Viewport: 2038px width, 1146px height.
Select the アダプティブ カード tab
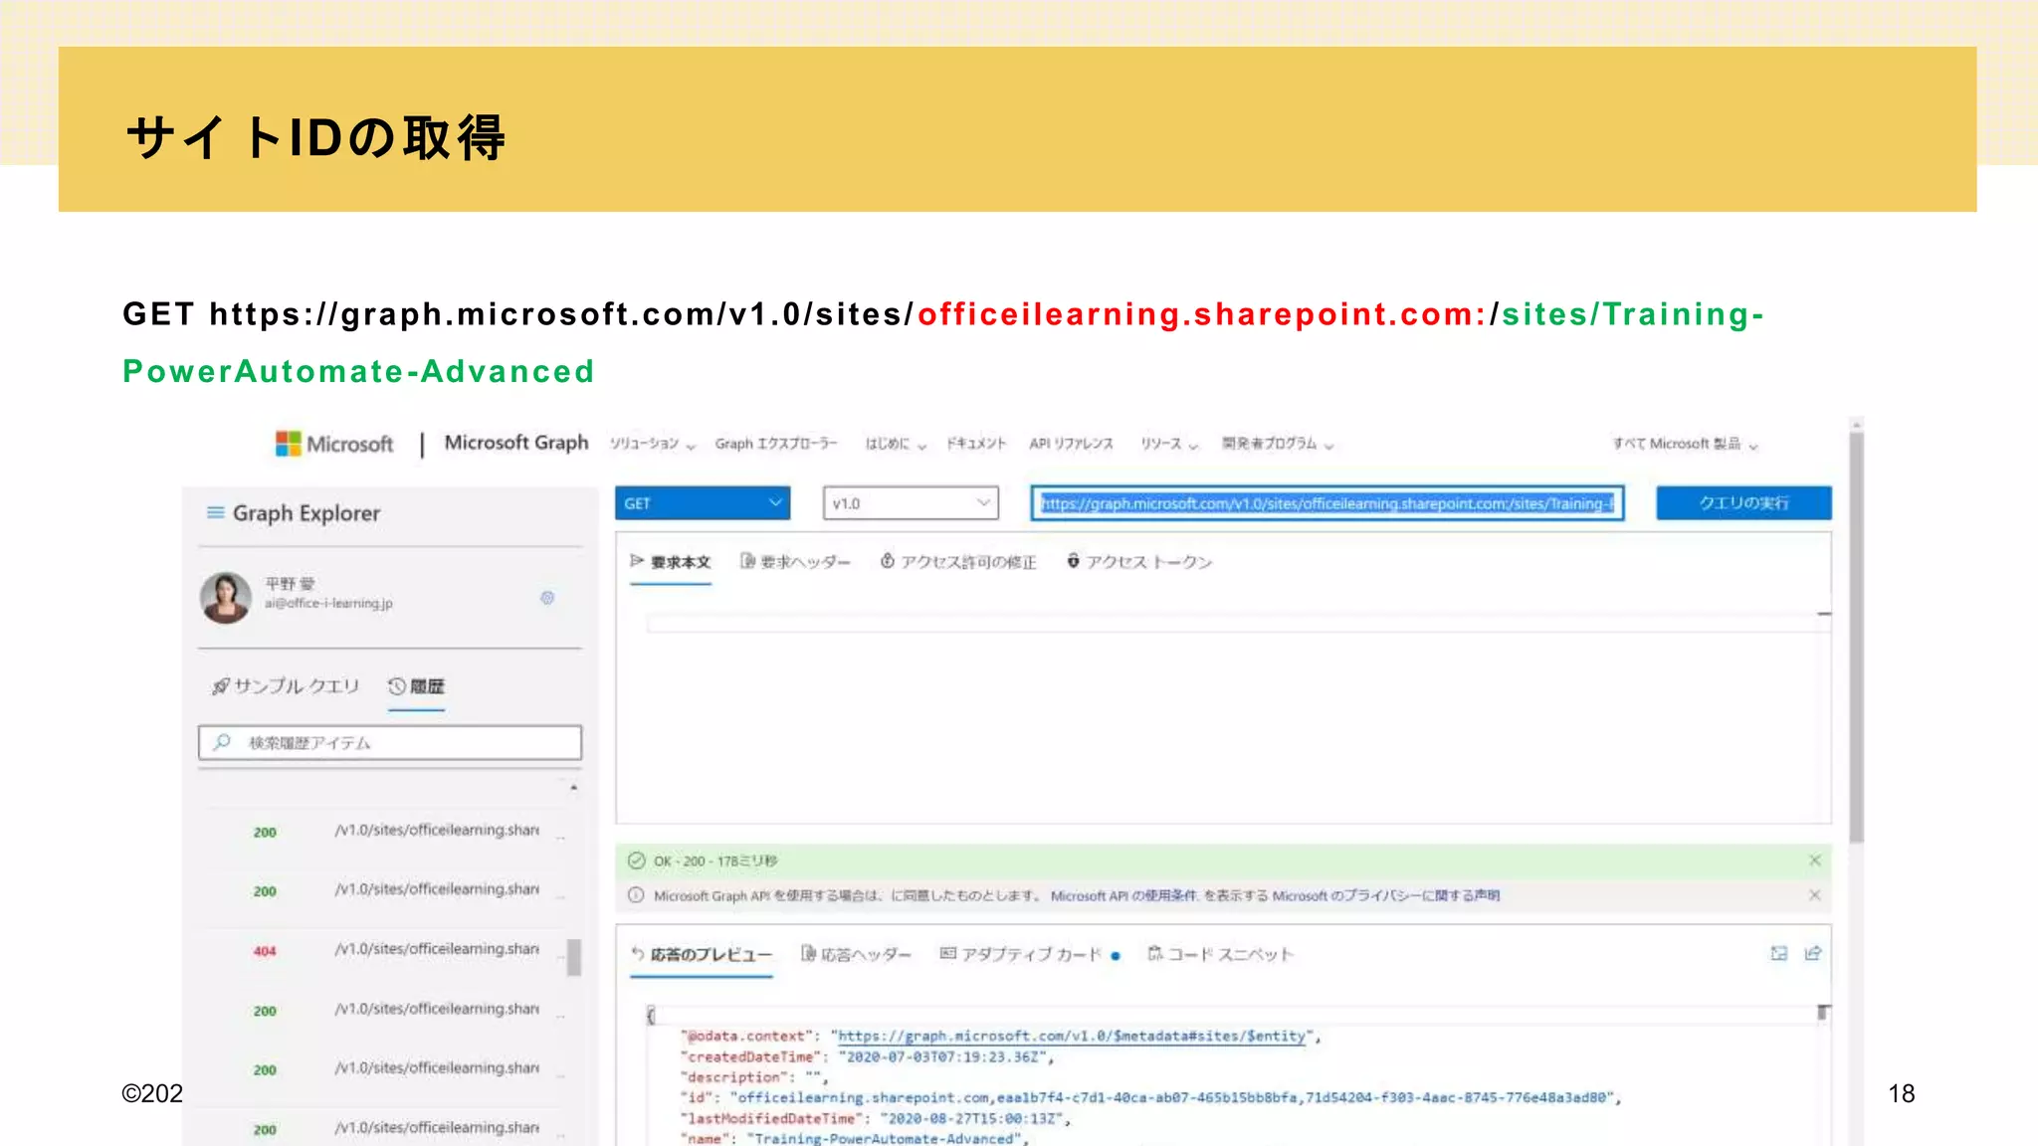1030,955
